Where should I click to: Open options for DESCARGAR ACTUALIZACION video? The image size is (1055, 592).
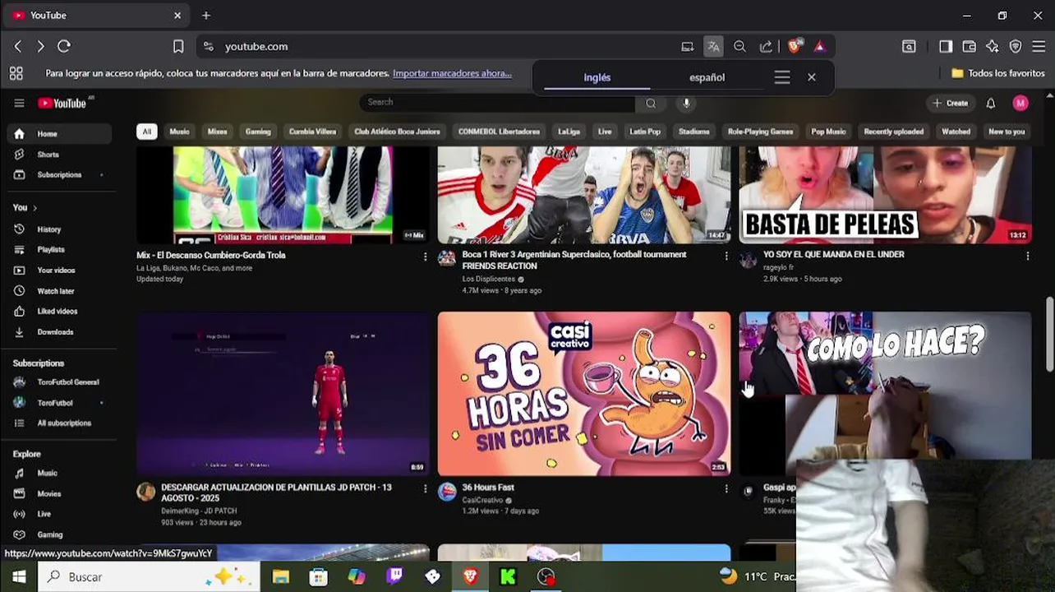425,488
